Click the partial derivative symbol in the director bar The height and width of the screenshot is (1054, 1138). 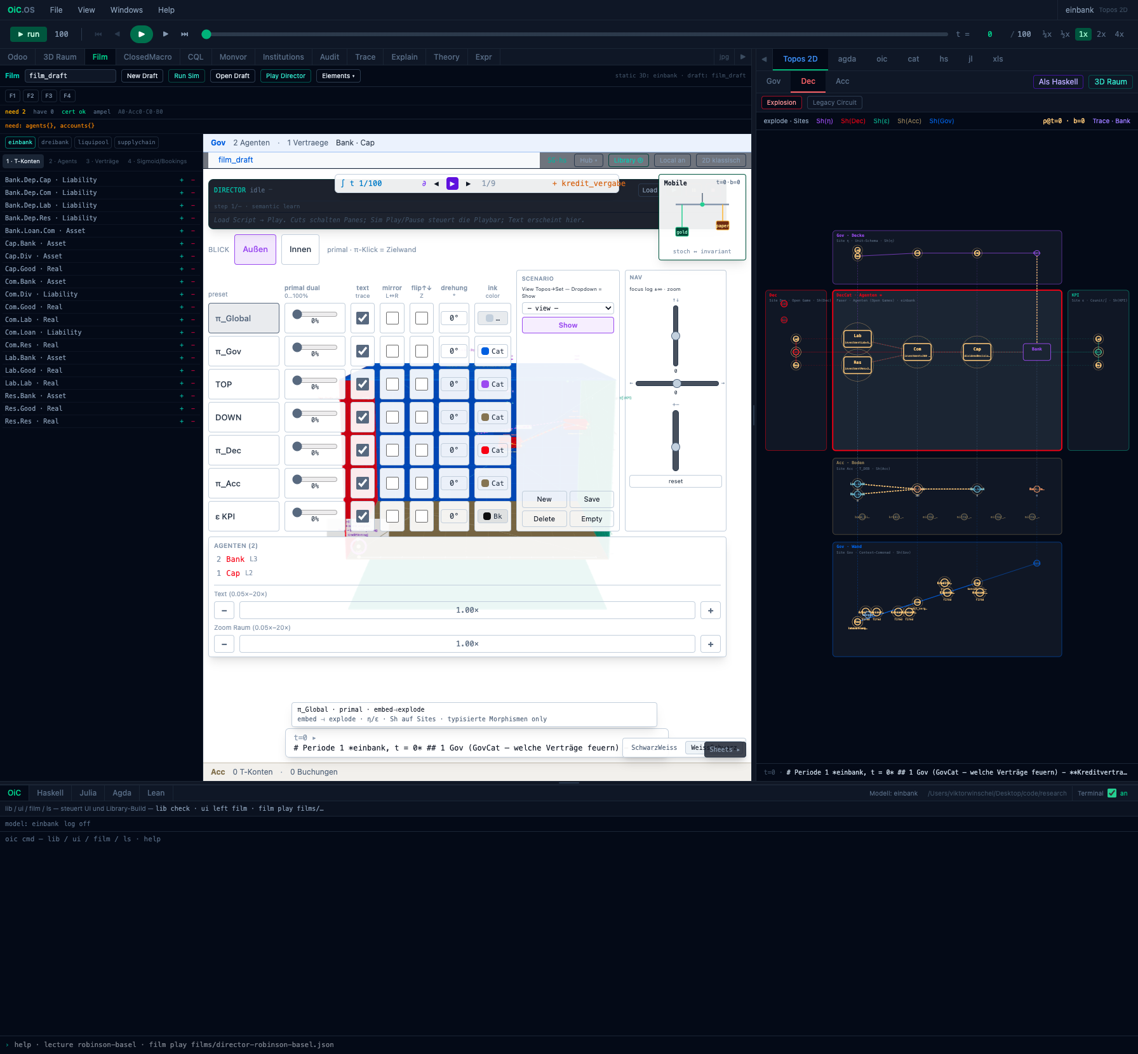pos(424,183)
